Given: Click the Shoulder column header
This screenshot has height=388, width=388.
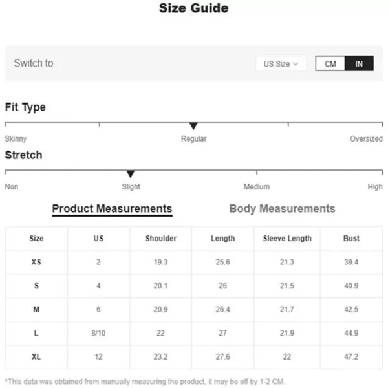Looking at the screenshot, I should pyautogui.click(x=161, y=238).
